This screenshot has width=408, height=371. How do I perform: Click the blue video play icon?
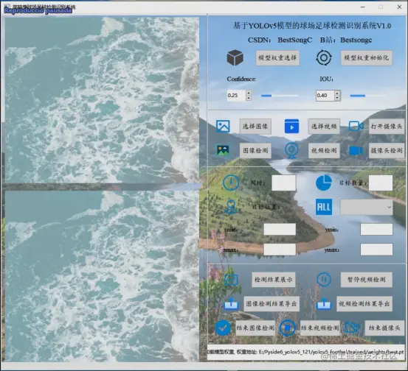click(x=291, y=126)
